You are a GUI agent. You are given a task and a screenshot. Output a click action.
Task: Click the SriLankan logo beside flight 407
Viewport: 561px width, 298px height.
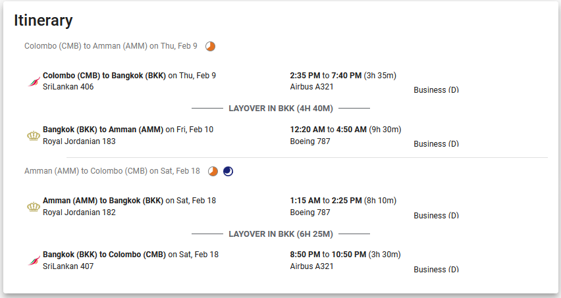[34, 261]
